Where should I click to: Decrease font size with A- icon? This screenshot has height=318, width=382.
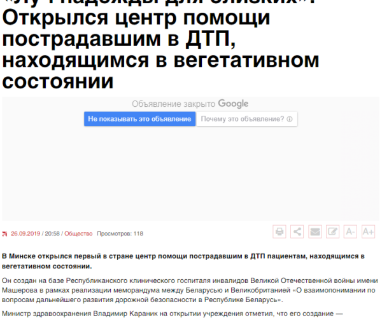coord(350,232)
